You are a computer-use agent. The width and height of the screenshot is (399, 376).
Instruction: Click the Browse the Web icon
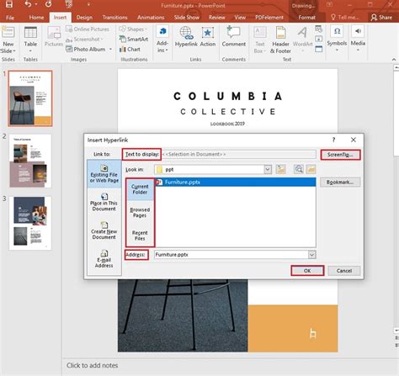(299, 169)
